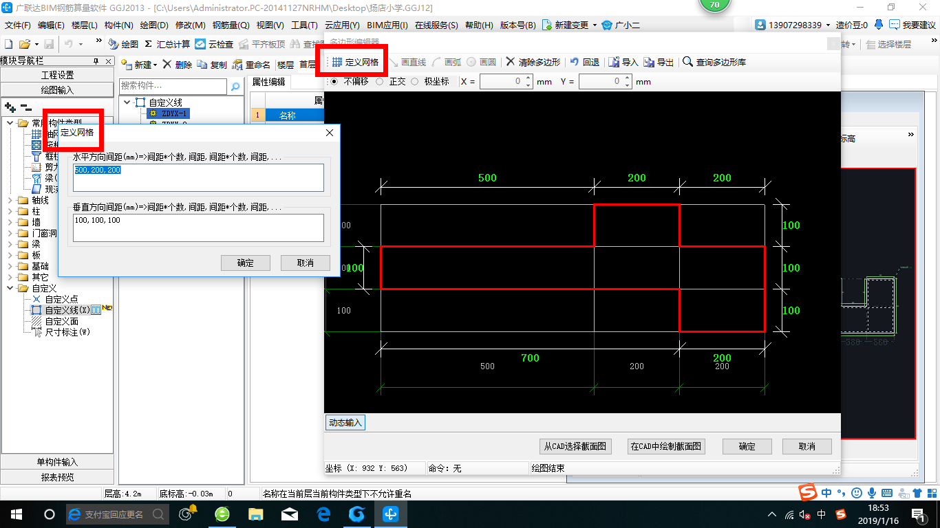Expand the 轴线 folder in tree
The image size is (940, 528).
pyautogui.click(x=10, y=200)
